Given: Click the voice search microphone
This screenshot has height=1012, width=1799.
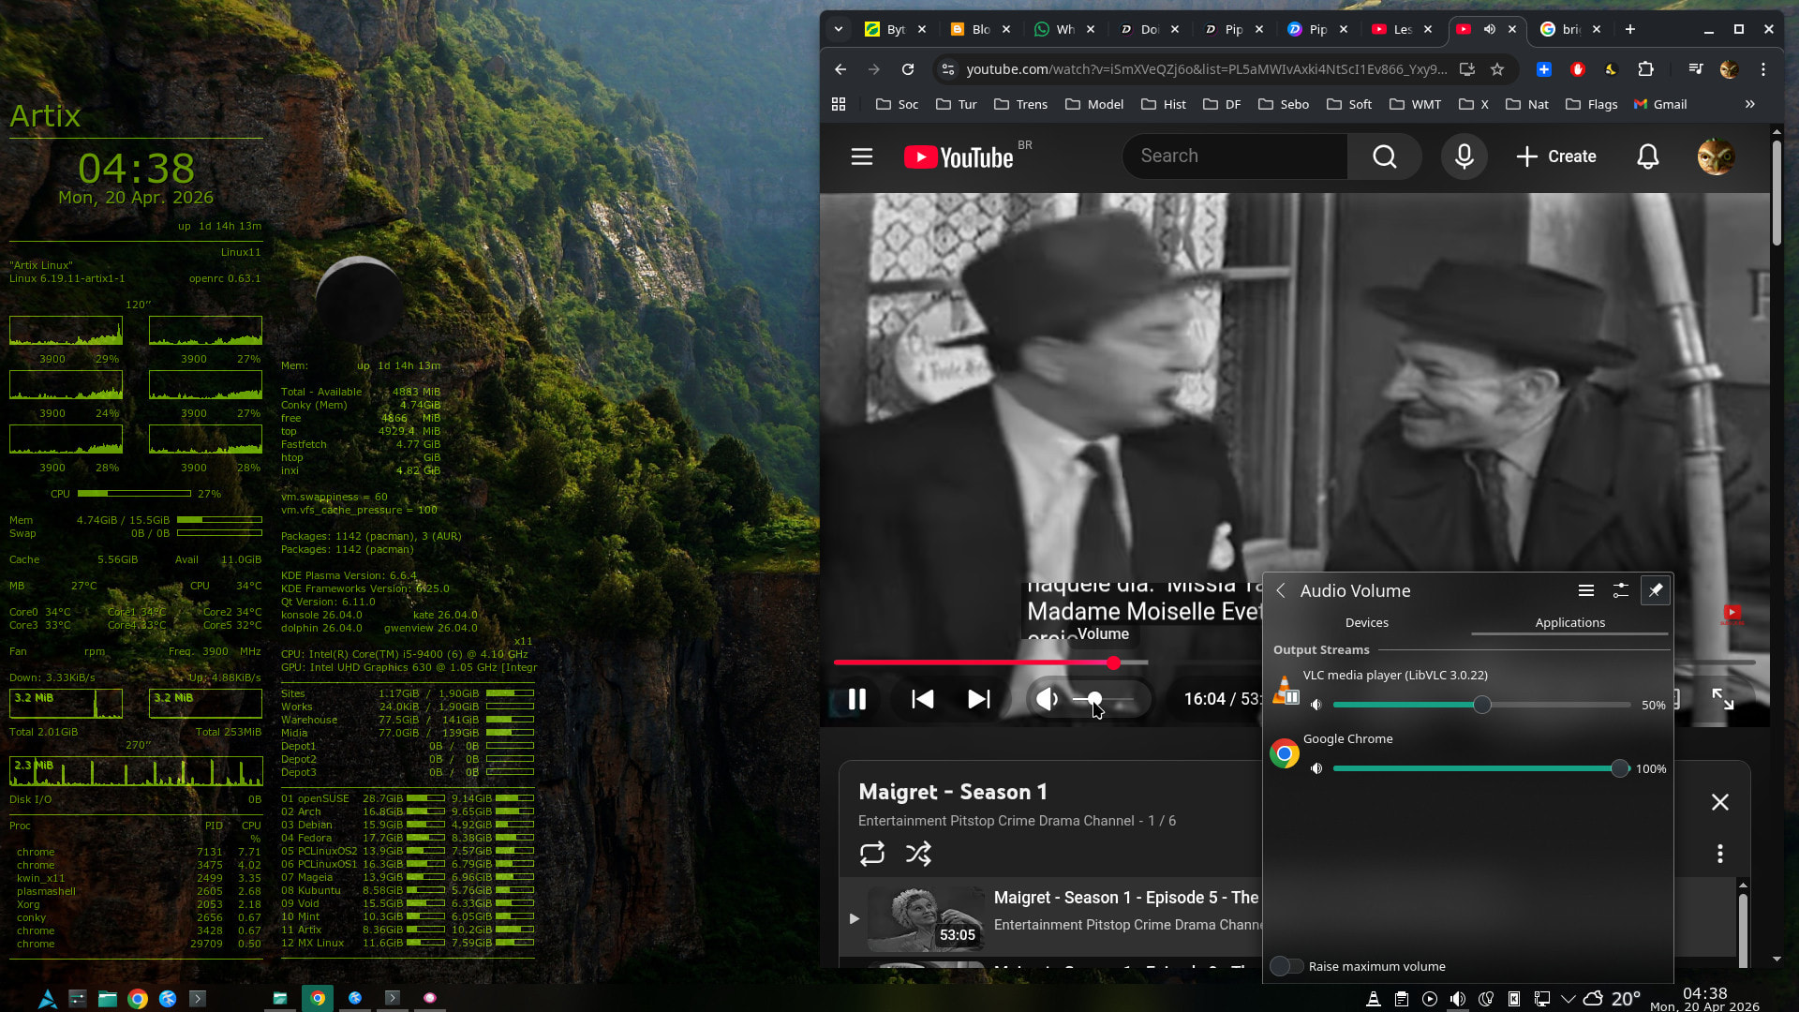Looking at the screenshot, I should coord(1464,156).
